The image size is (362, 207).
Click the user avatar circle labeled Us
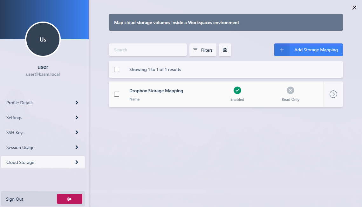click(43, 39)
